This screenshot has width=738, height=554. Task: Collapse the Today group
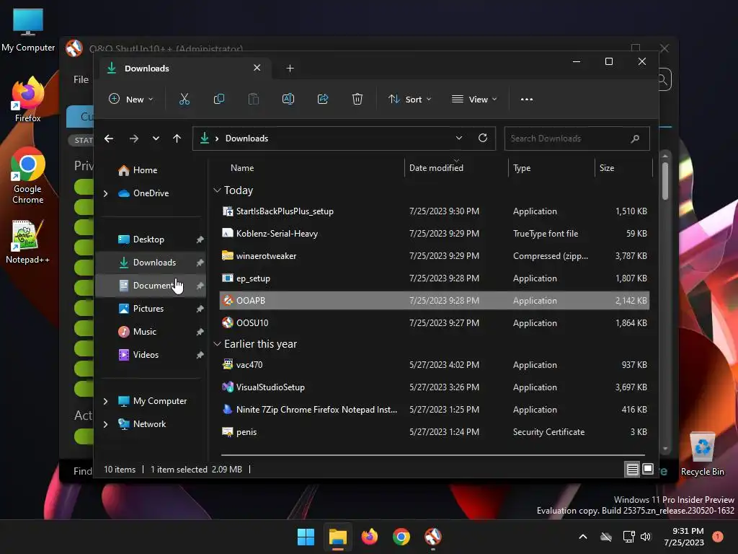click(x=217, y=190)
